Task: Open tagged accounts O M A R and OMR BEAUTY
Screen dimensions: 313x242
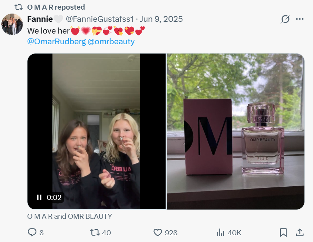Action: (70, 216)
